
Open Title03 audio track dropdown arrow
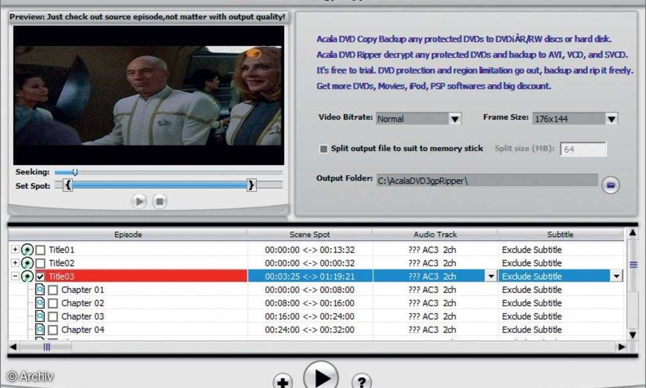[x=491, y=276]
